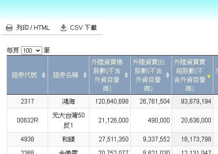Click the 外陸資買賣超股數 header text
Viewport: 218px width, 154px height.
tap(190, 75)
